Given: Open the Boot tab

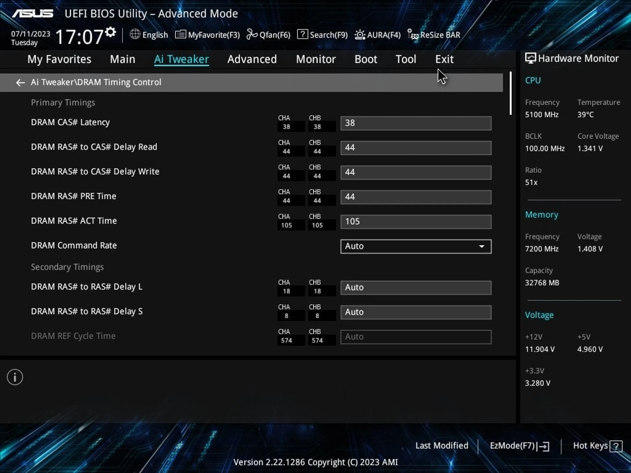Looking at the screenshot, I should point(366,59).
